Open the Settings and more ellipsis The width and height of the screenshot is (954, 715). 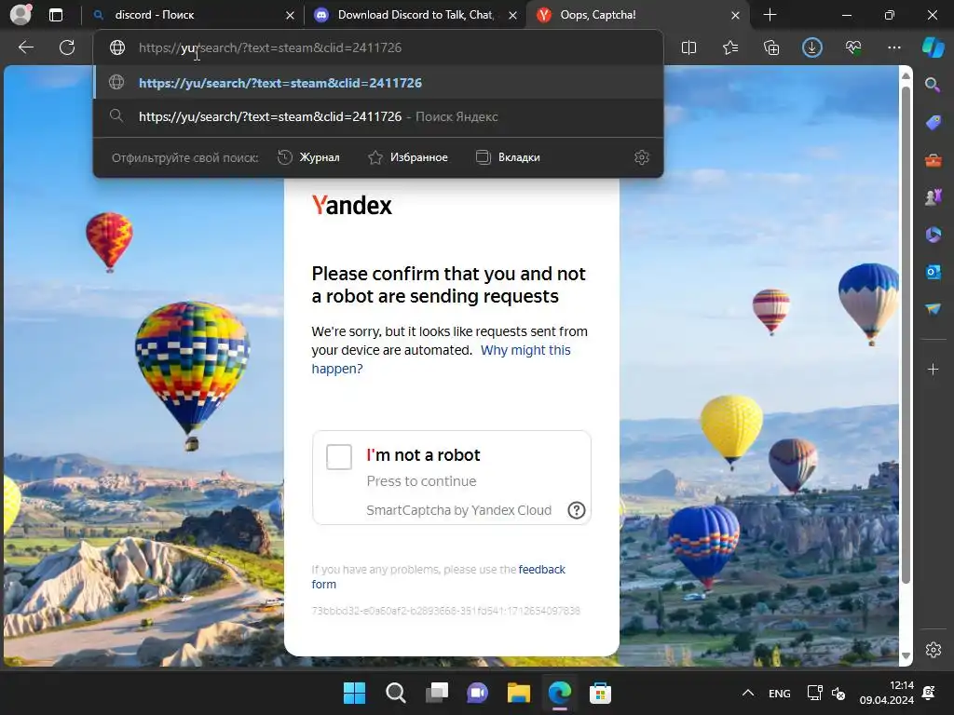(894, 47)
